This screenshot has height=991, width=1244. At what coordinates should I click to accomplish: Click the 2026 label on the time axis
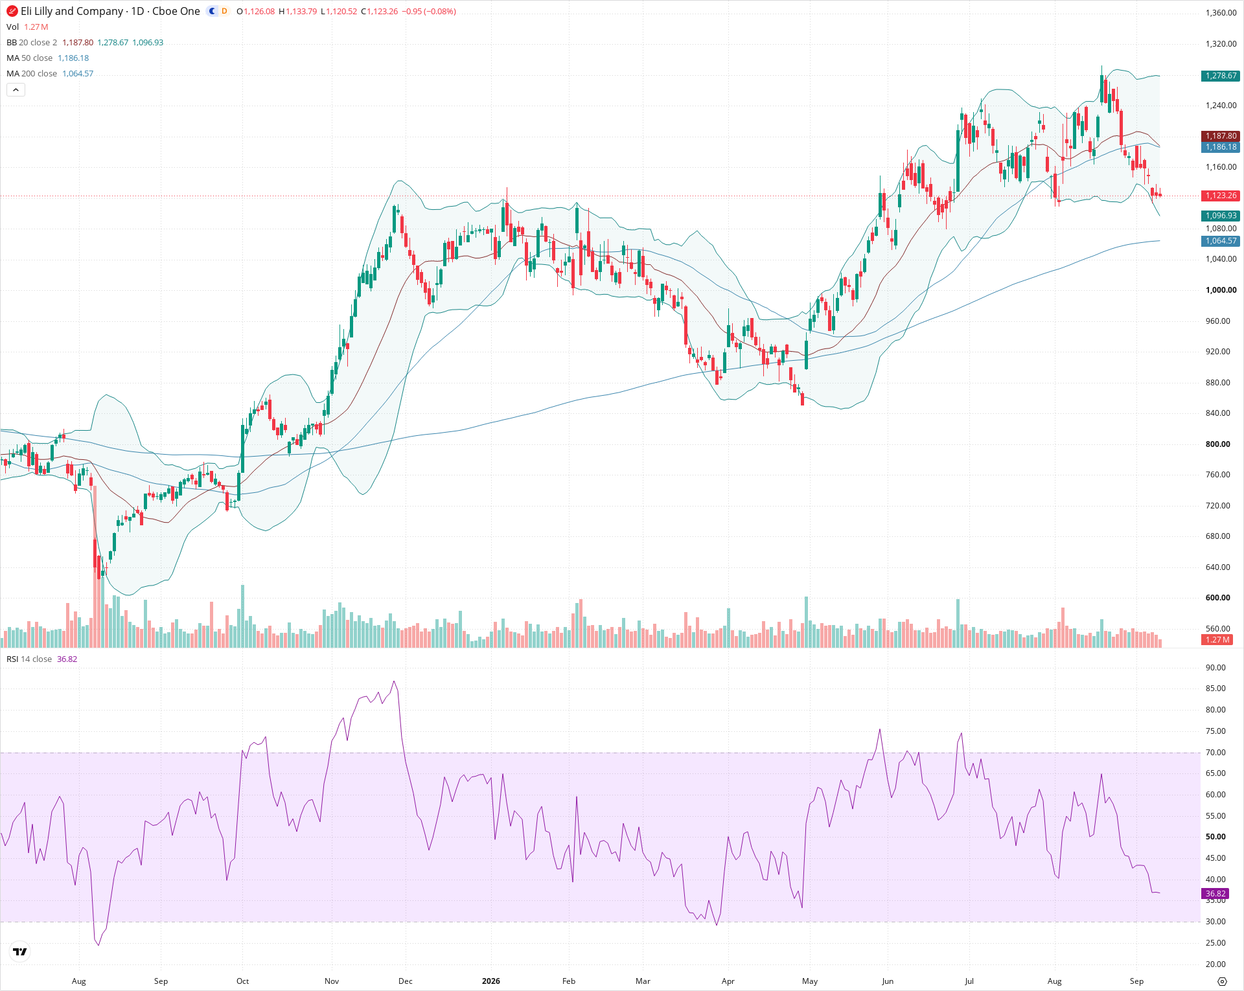coord(491,981)
